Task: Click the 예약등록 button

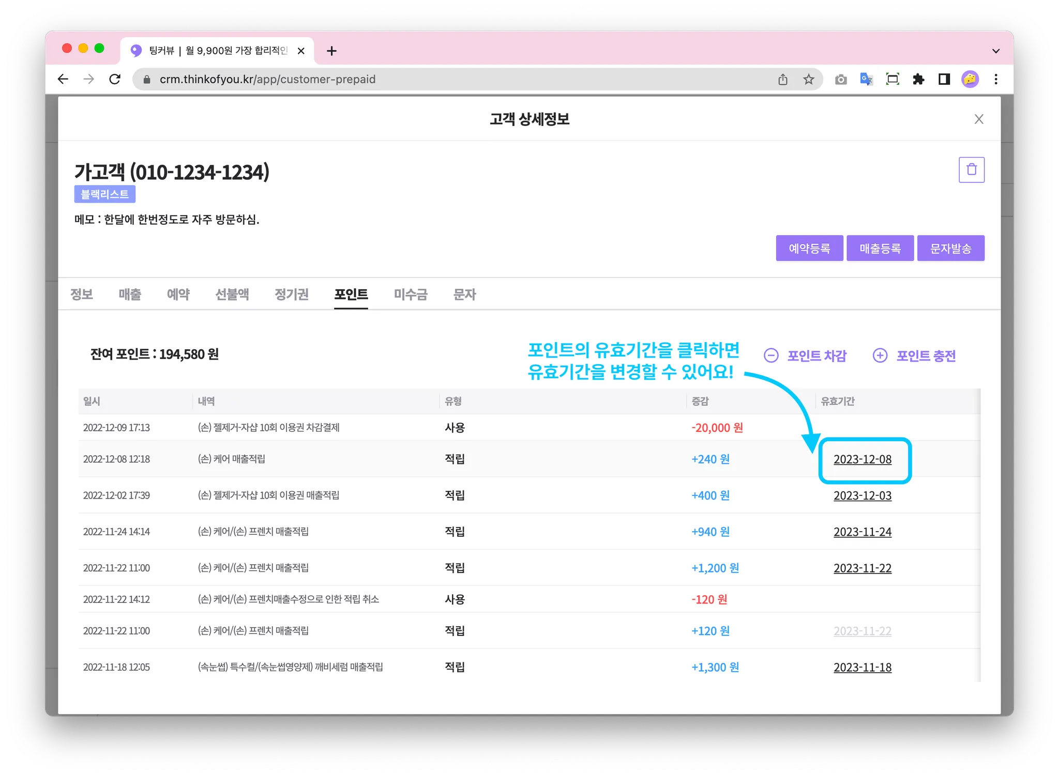Action: 809,249
